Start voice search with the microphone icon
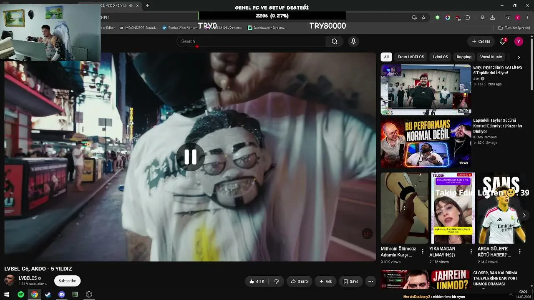The image size is (534, 300). click(353, 41)
